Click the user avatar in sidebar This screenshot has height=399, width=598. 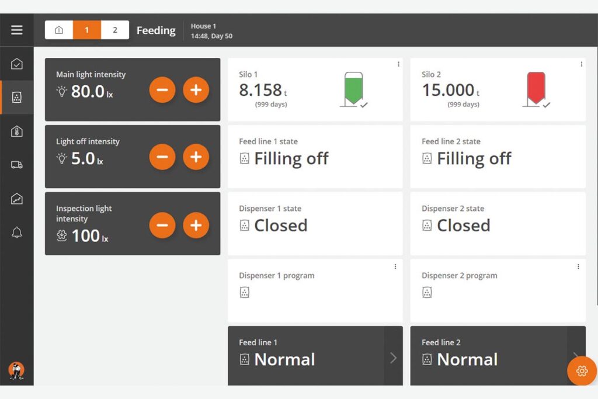tap(16, 370)
